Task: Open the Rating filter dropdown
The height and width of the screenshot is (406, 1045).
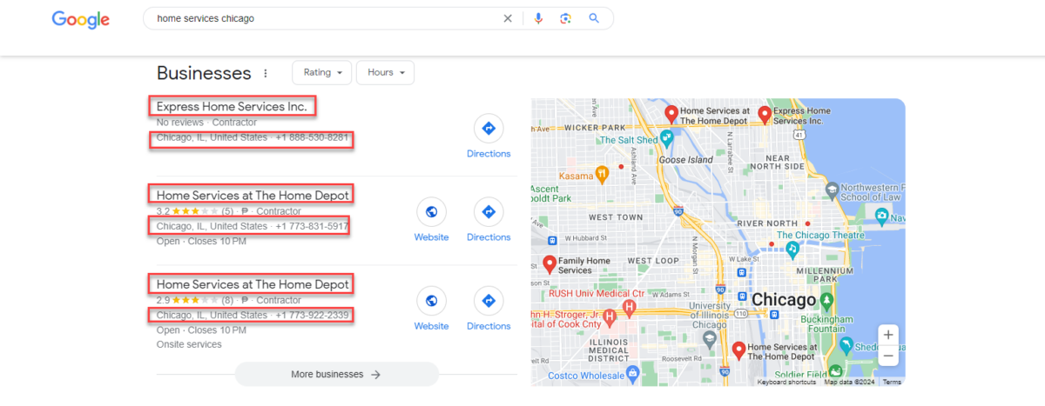Action: [322, 72]
